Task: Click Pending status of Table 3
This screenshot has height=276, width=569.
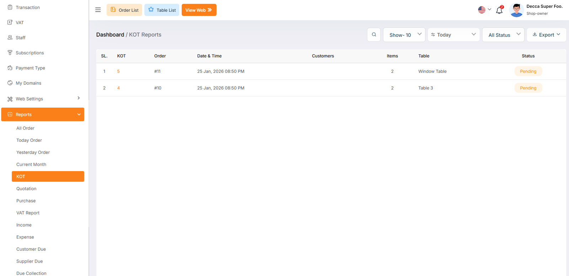Action: tap(528, 88)
